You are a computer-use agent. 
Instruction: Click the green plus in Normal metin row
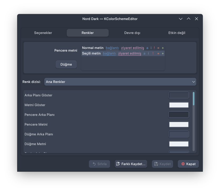tap(163, 48)
